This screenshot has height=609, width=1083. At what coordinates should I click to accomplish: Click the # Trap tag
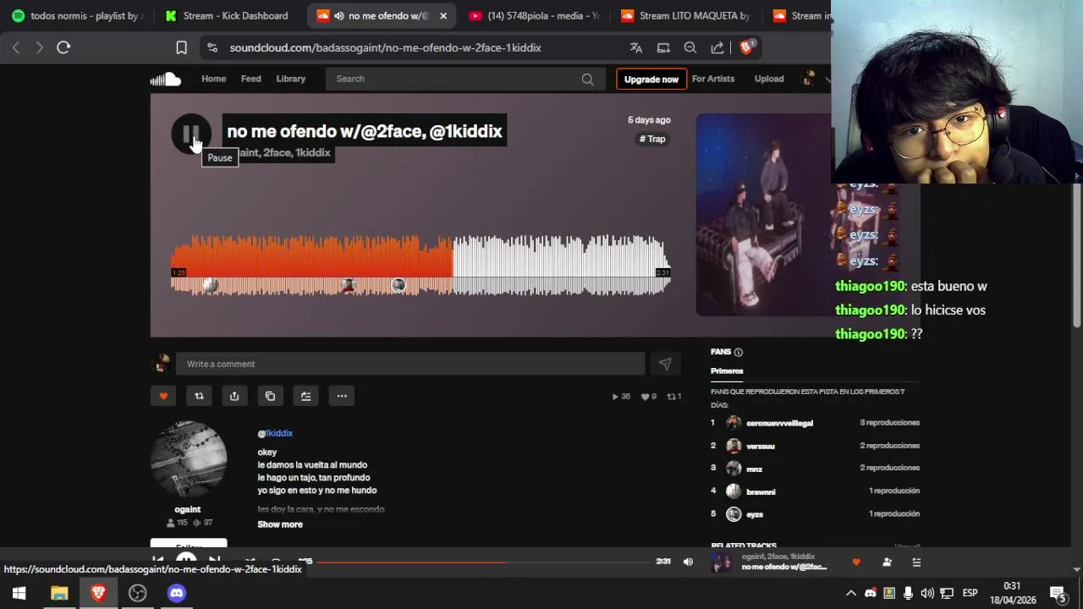pyautogui.click(x=652, y=139)
